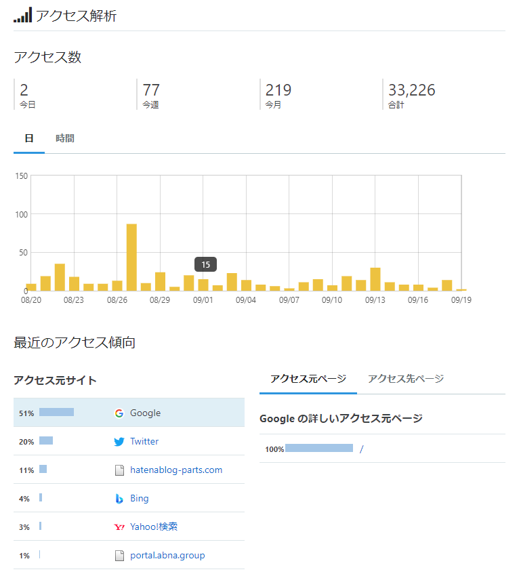The height and width of the screenshot is (576, 519).
Task: Open the hatenablog-parts.com link
Action: click(176, 470)
